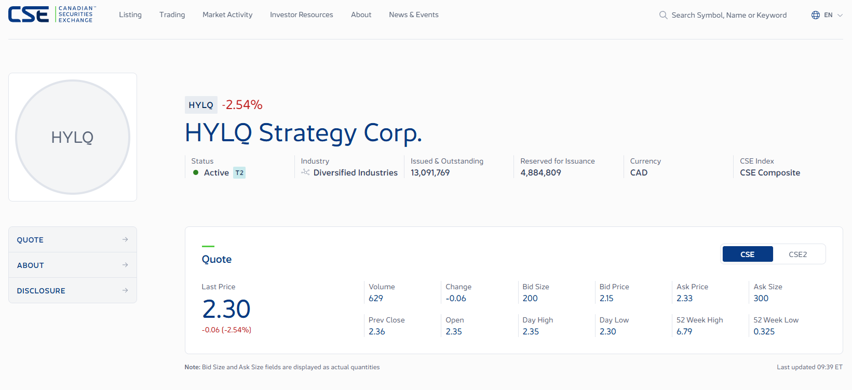Click the Currency value CAD
This screenshot has width=852, height=390.
[639, 172]
